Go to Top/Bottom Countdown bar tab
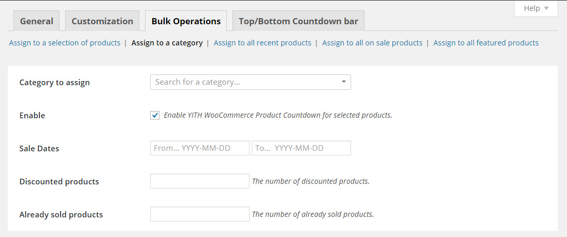Image resolution: width=567 pixels, height=237 pixels. tap(299, 21)
